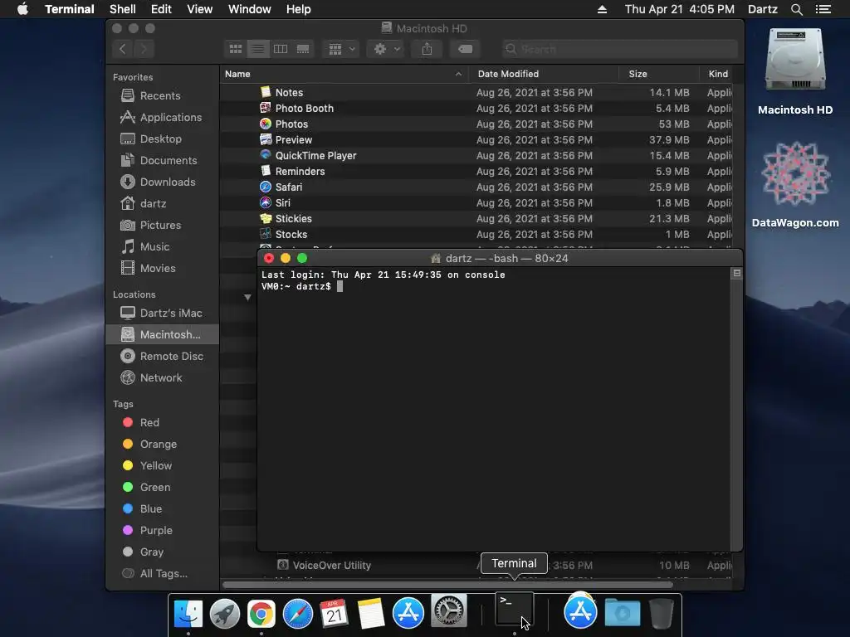Click the eject icon in menu bar

coord(602,9)
